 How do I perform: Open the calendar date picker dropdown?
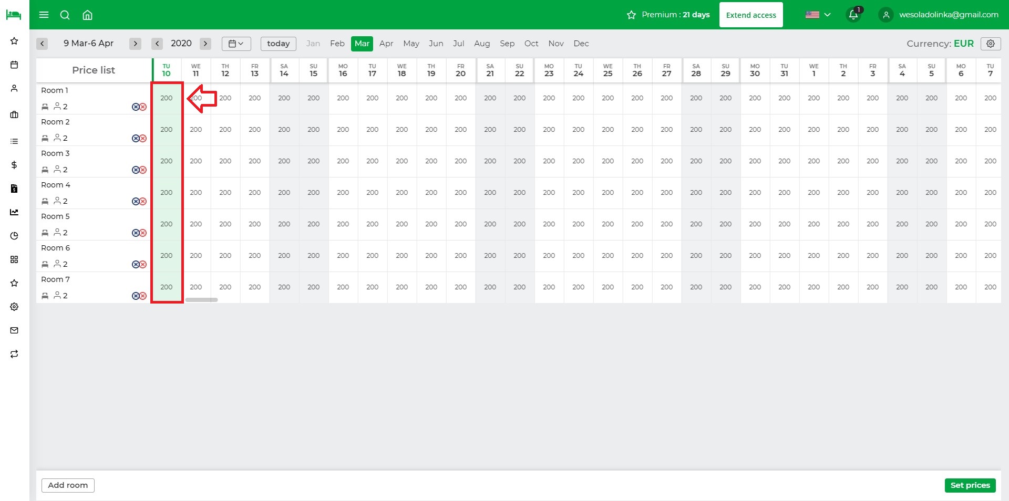tap(236, 44)
